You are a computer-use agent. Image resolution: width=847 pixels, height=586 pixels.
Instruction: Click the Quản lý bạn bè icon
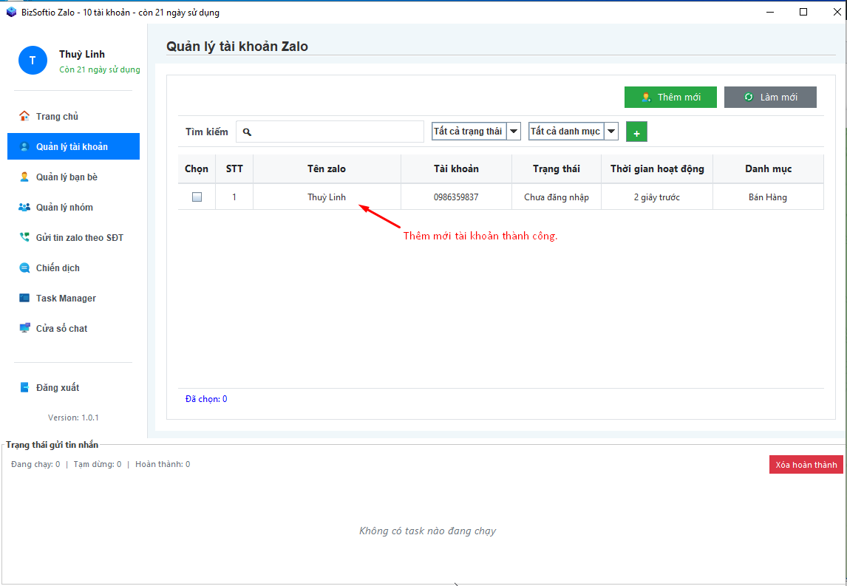pyautogui.click(x=24, y=177)
